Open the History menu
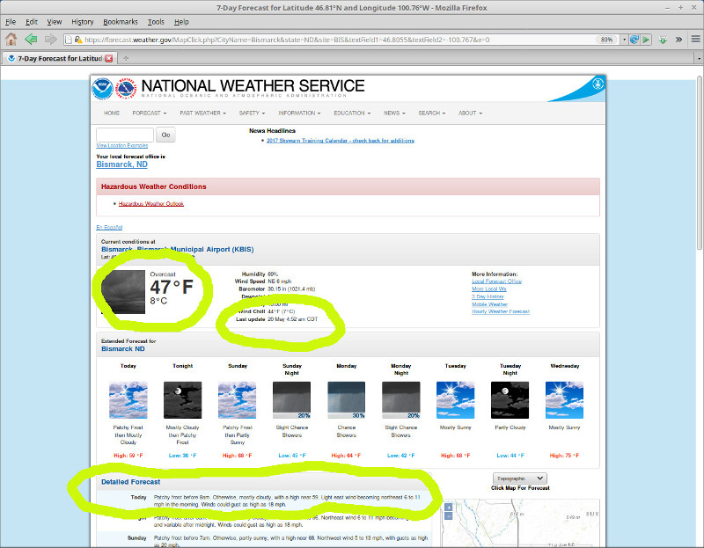Screen dimensions: 704x548 point(83,21)
